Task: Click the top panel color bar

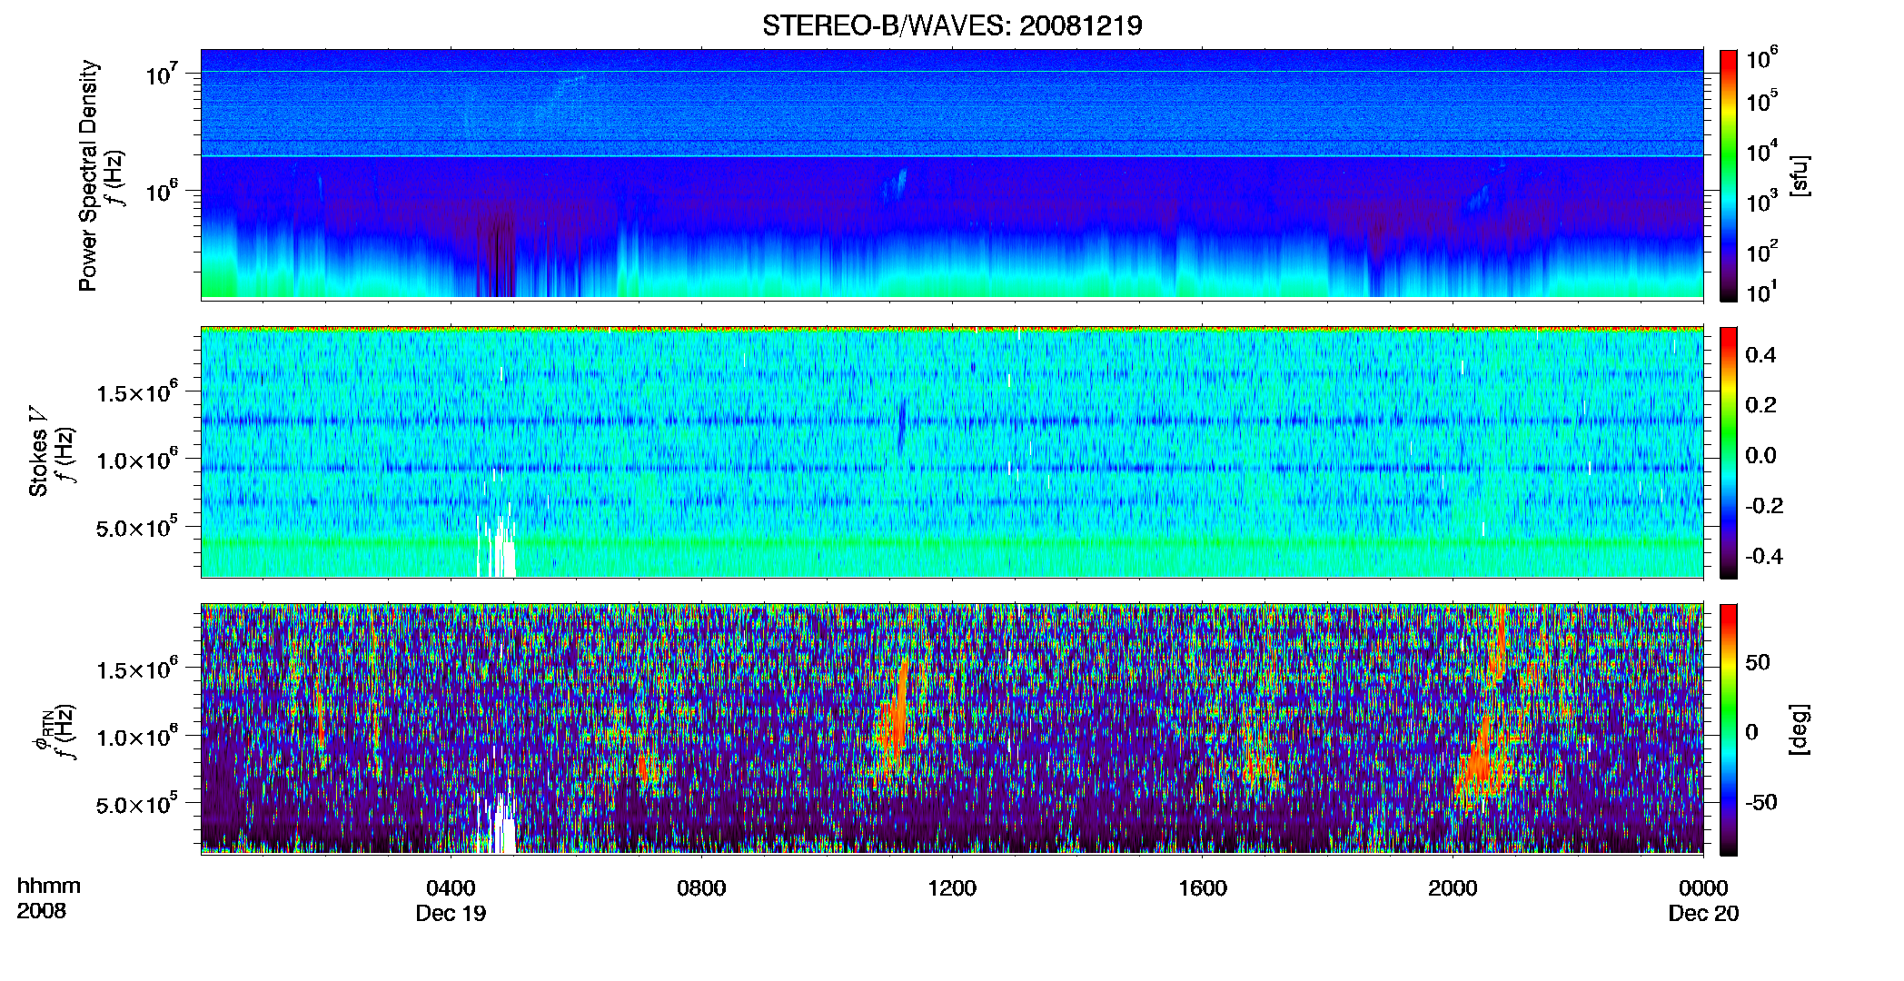Action: 1729,175
